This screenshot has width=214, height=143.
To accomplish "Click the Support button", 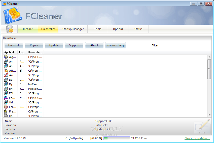I will pos(74,45).
